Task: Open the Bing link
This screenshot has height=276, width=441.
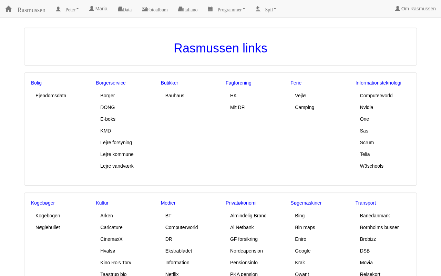Action: coord(300,216)
